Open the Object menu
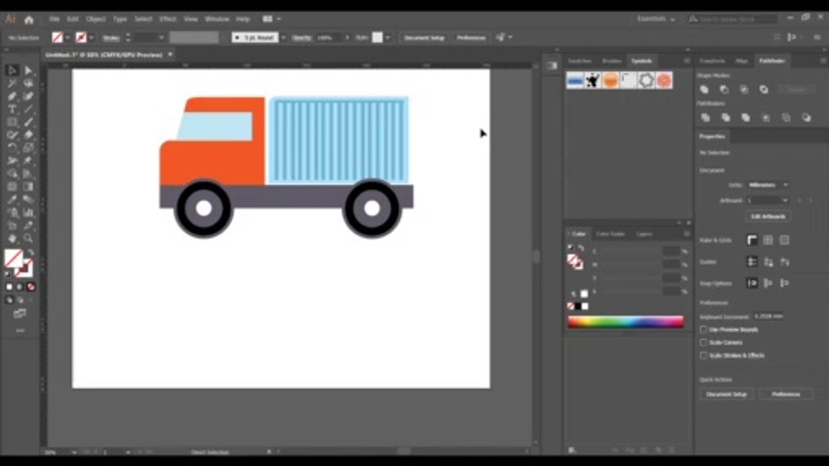Image resolution: width=829 pixels, height=466 pixels. click(96, 19)
